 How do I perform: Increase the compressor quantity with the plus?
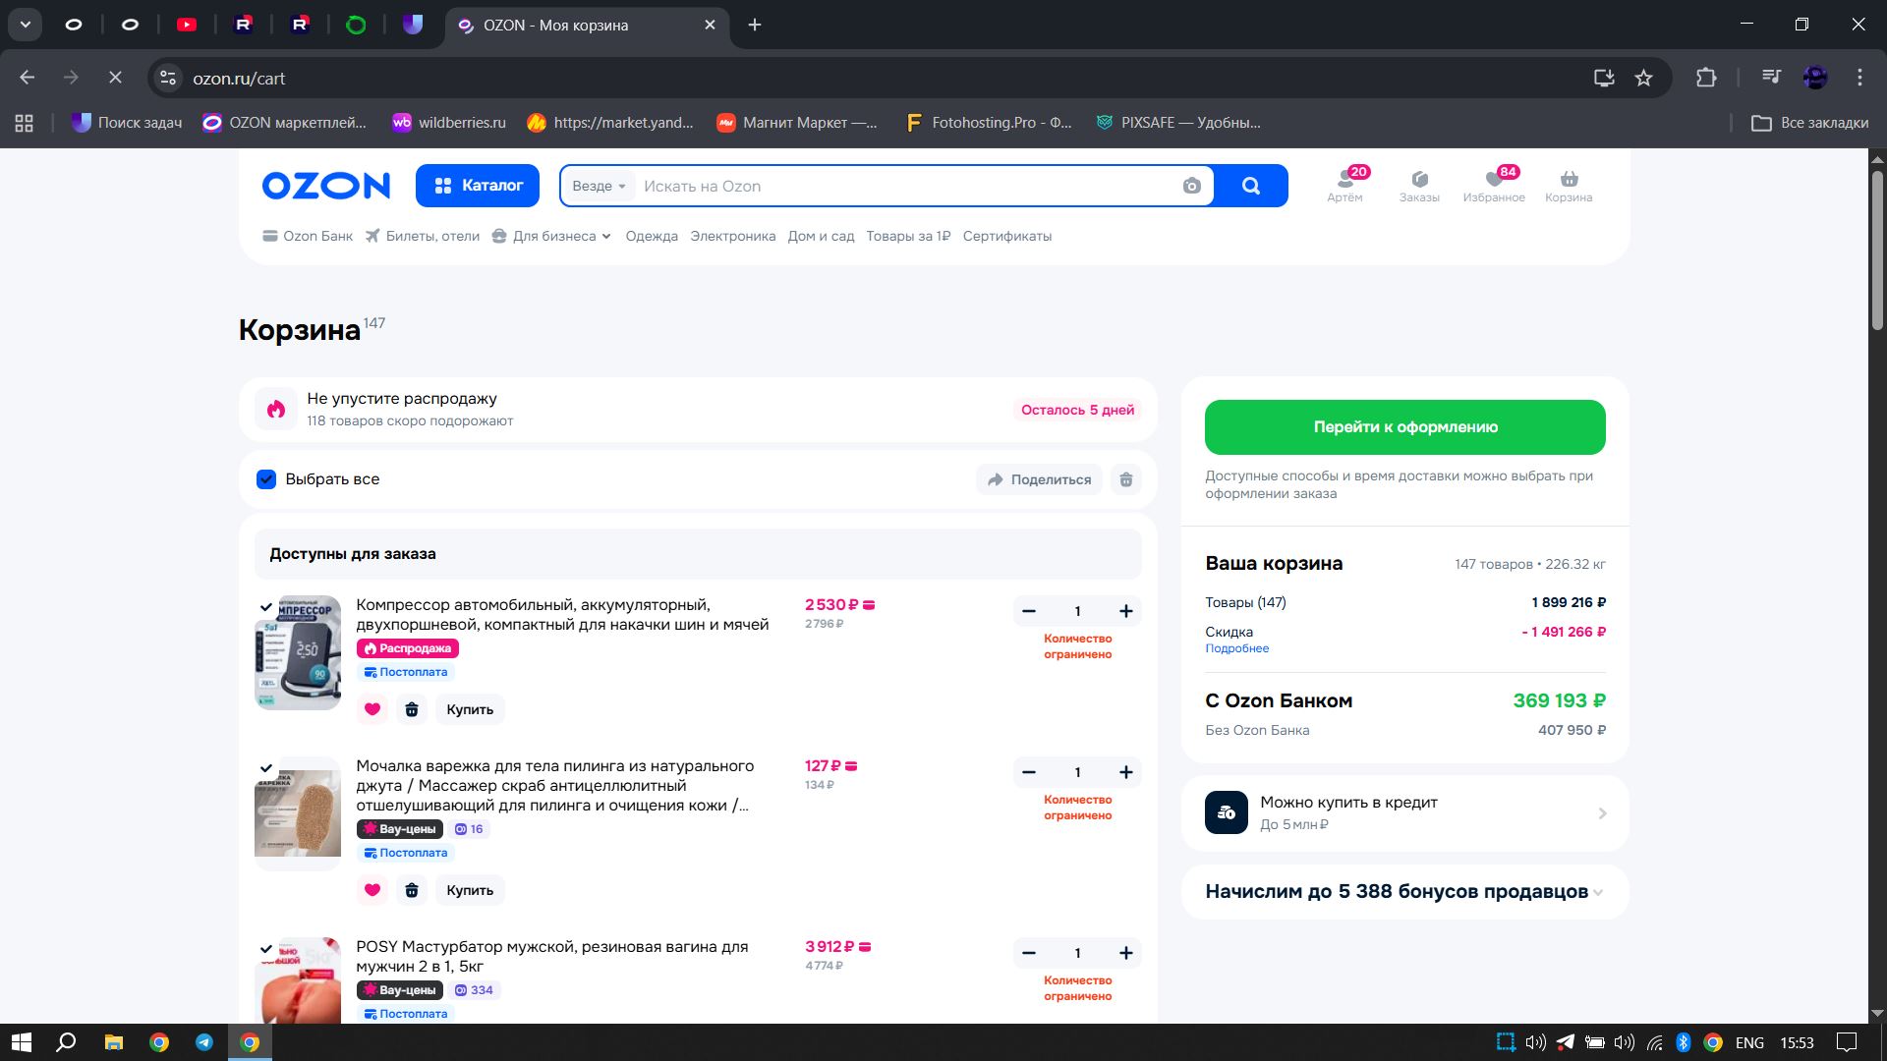pos(1126,611)
